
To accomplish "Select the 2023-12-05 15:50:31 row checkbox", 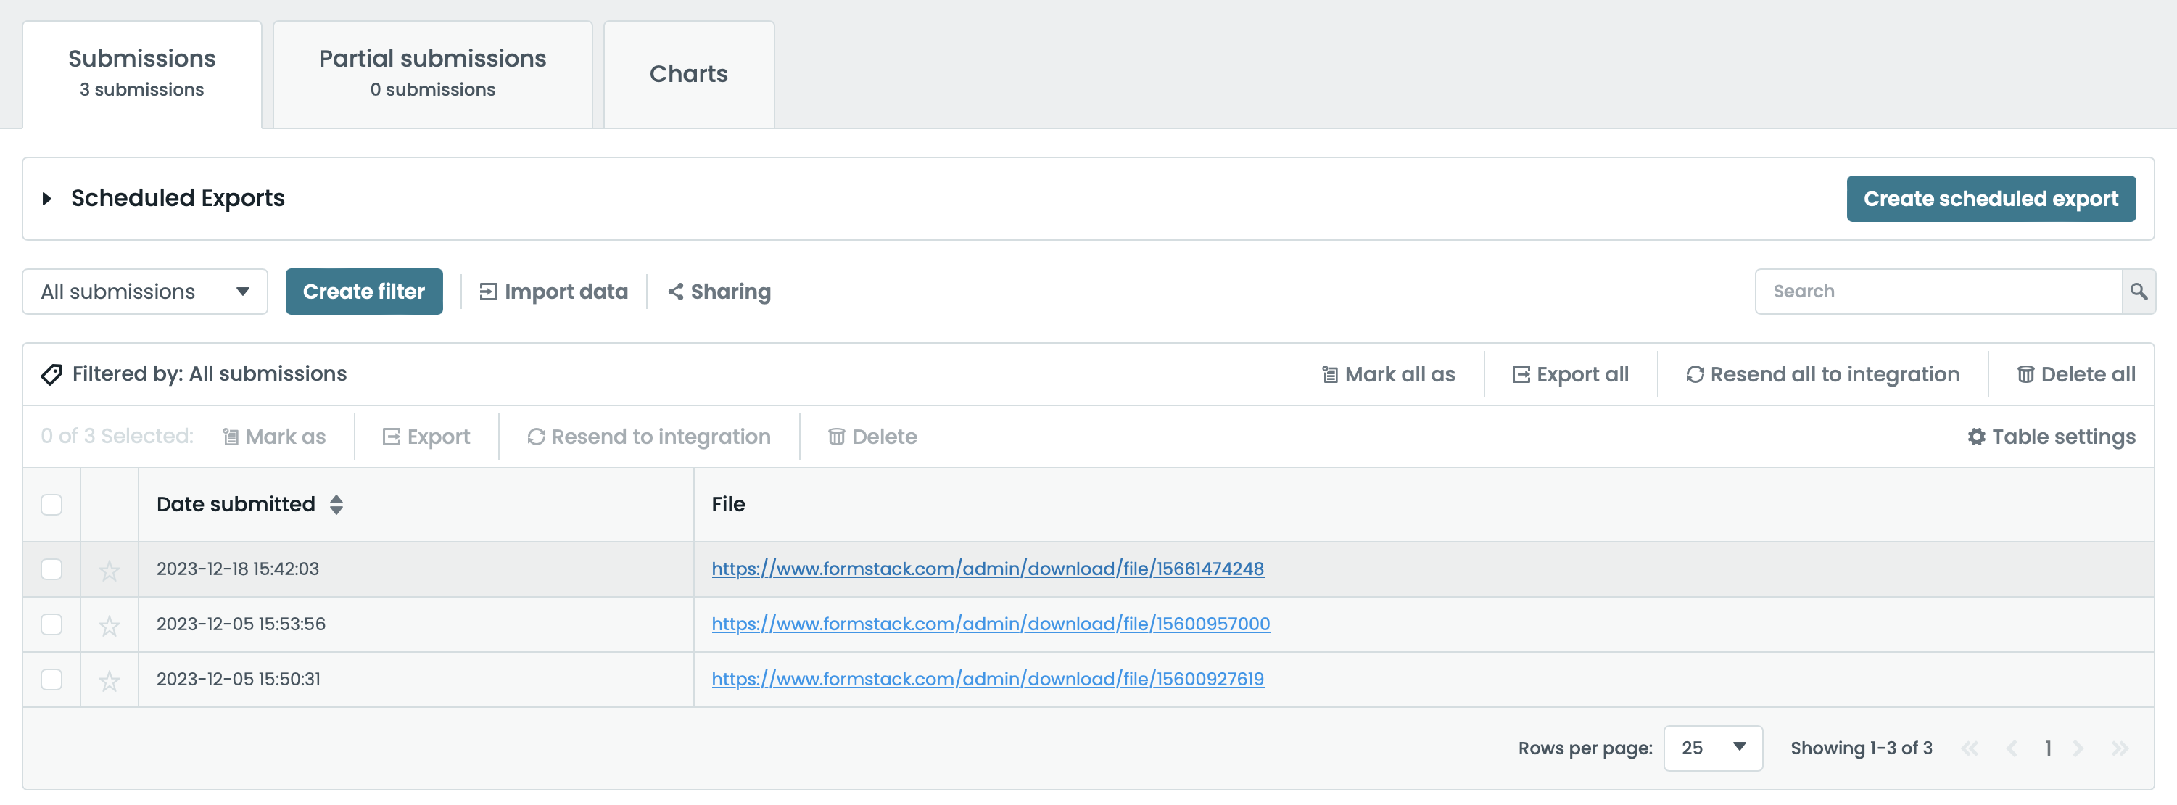I will [x=51, y=680].
